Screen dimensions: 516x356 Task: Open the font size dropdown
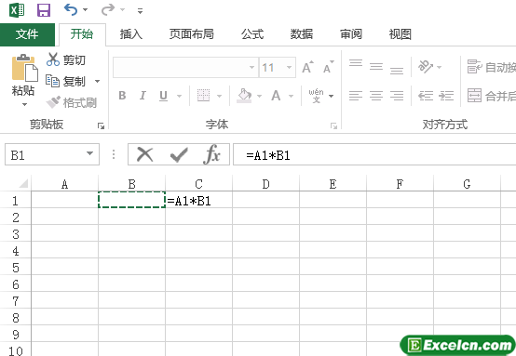[x=289, y=68]
